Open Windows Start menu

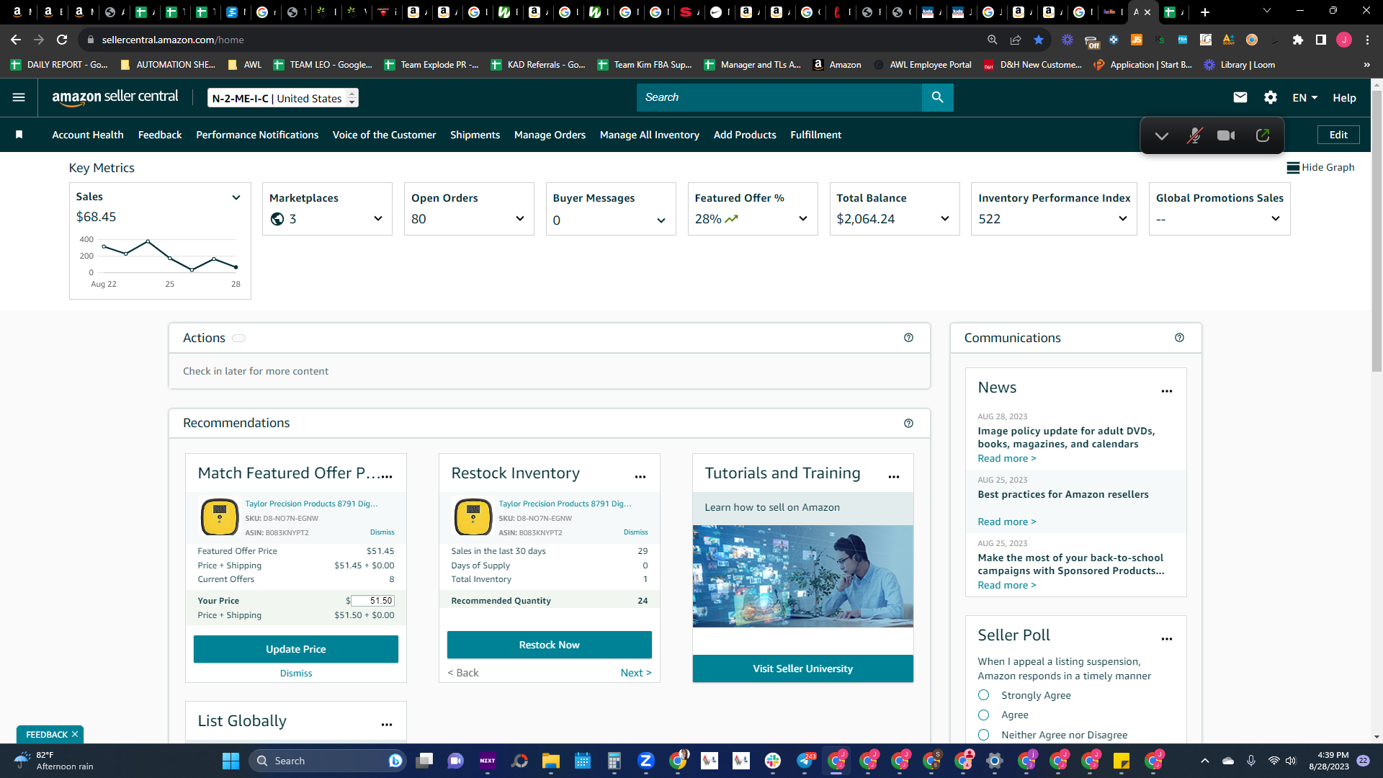[230, 761]
